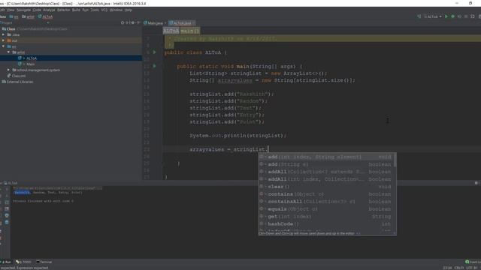This screenshot has width=481, height=270.
Task: Switch to the ALToA.java editor tab
Action: (182, 23)
